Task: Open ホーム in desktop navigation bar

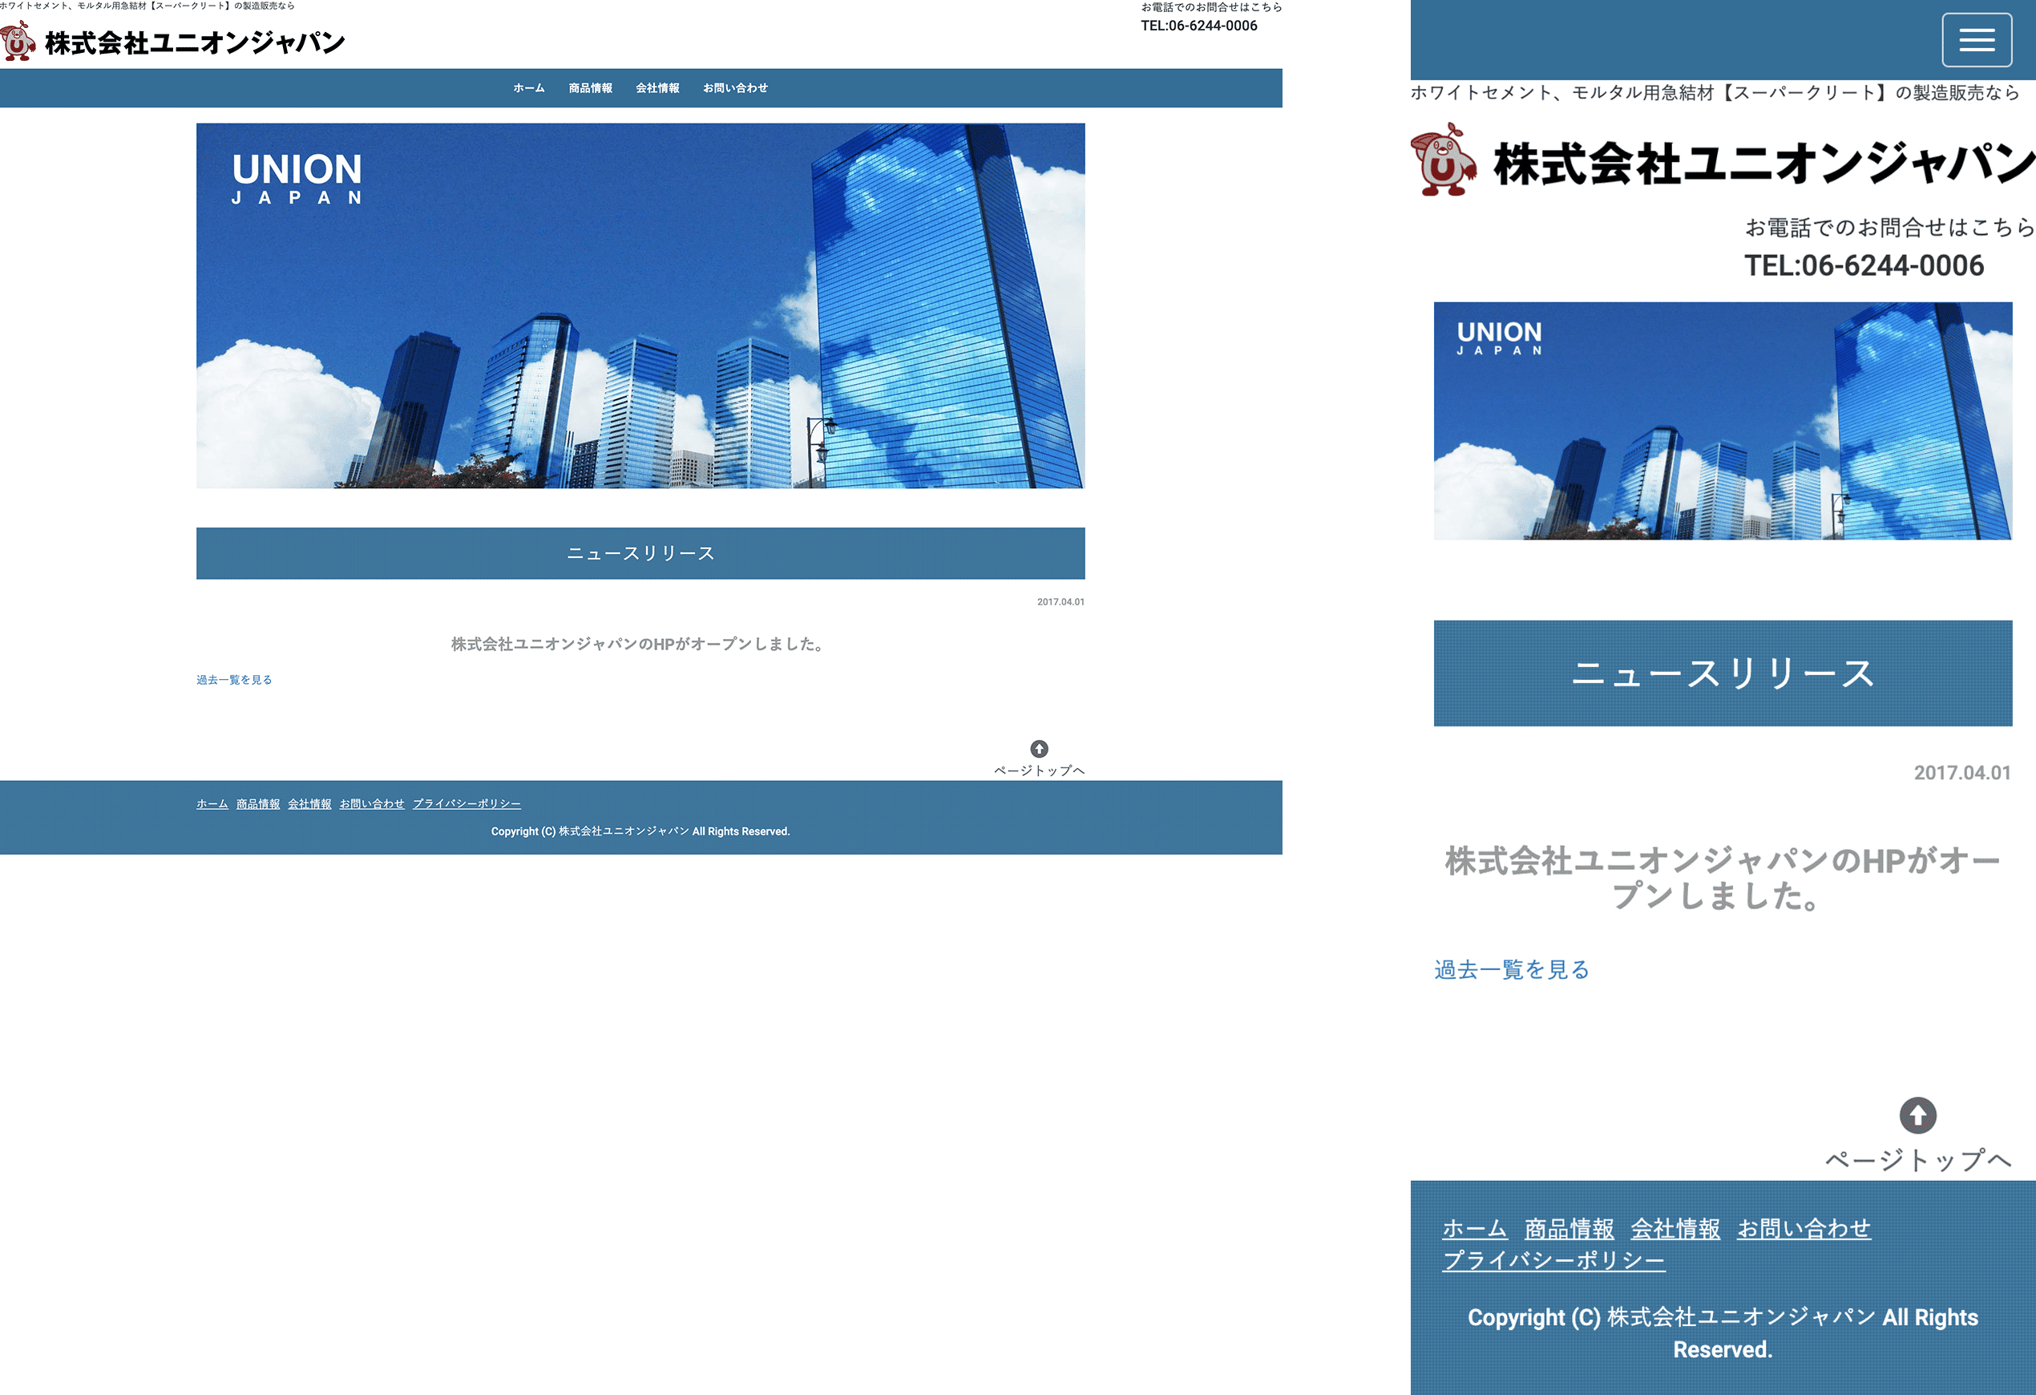Action: [x=528, y=88]
